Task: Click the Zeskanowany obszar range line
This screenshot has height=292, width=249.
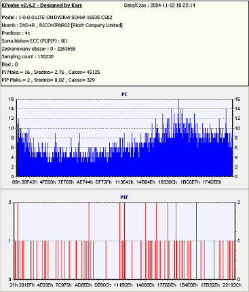Action: coord(39,49)
